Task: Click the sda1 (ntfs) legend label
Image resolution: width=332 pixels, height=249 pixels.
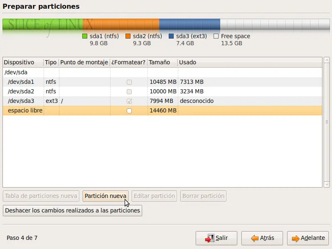Action: click(104, 36)
